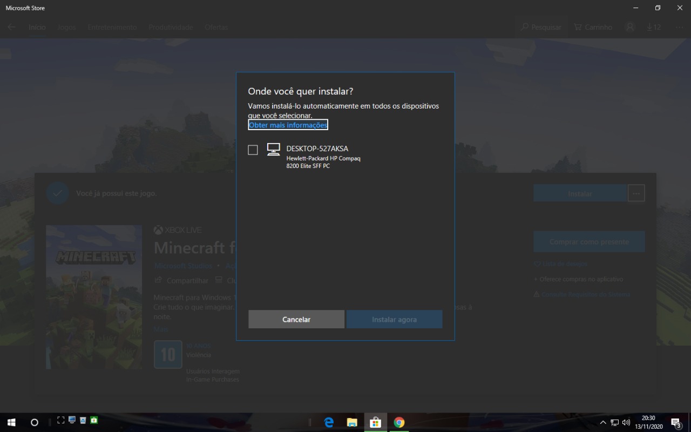Open the notification center icon
This screenshot has height=432, width=691.
pyautogui.click(x=676, y=422)
